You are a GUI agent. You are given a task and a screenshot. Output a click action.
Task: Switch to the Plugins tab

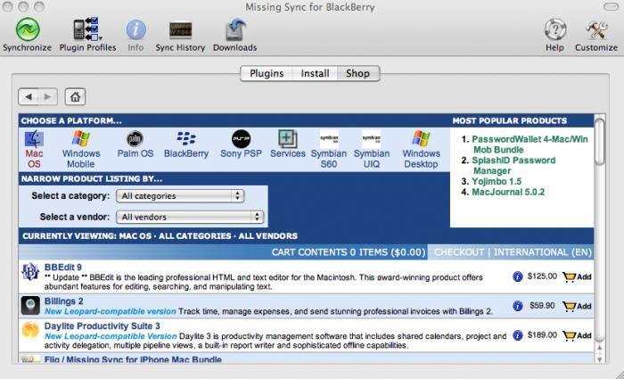pyautogui.click(x=267, y=74)
